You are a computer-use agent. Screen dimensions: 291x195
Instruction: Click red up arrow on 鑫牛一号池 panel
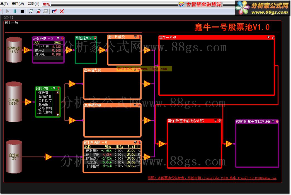pos(273,37)
